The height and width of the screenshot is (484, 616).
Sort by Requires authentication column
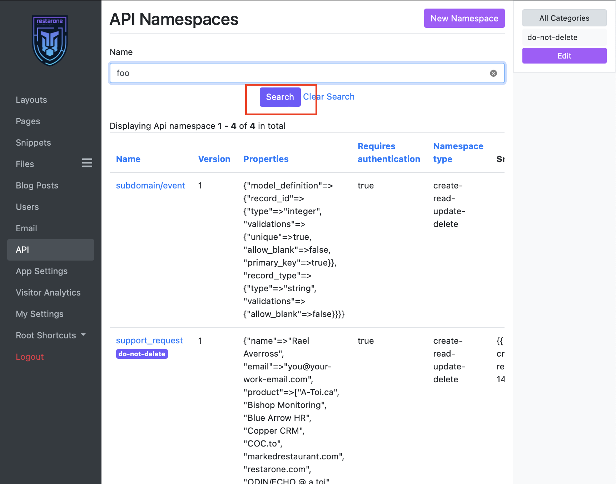coord(389,153)
